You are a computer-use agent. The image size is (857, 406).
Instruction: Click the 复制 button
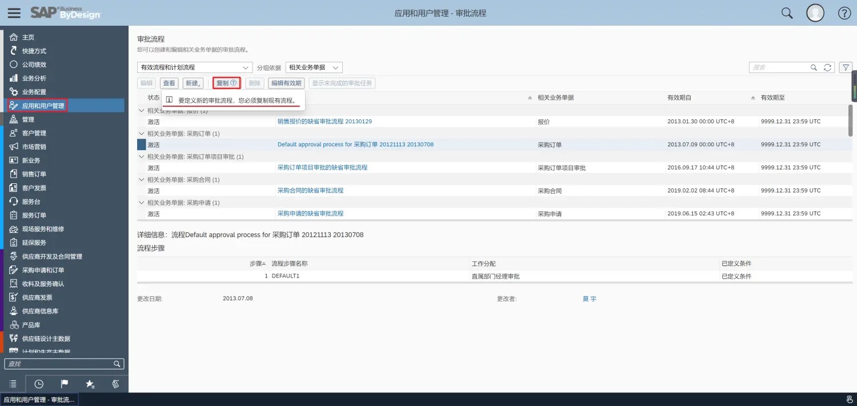[x=226, y=83]
